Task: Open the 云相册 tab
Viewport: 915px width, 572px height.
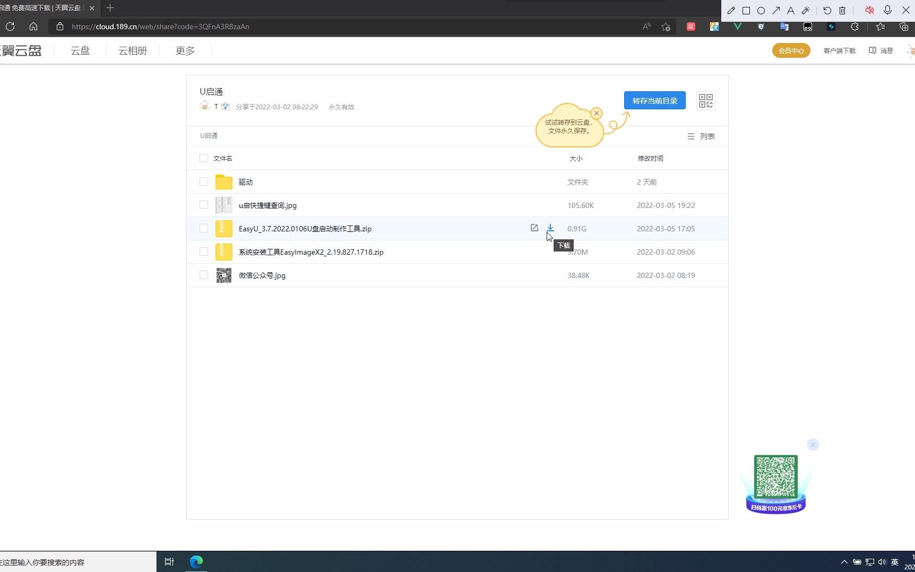Action: tap(133, 51)
